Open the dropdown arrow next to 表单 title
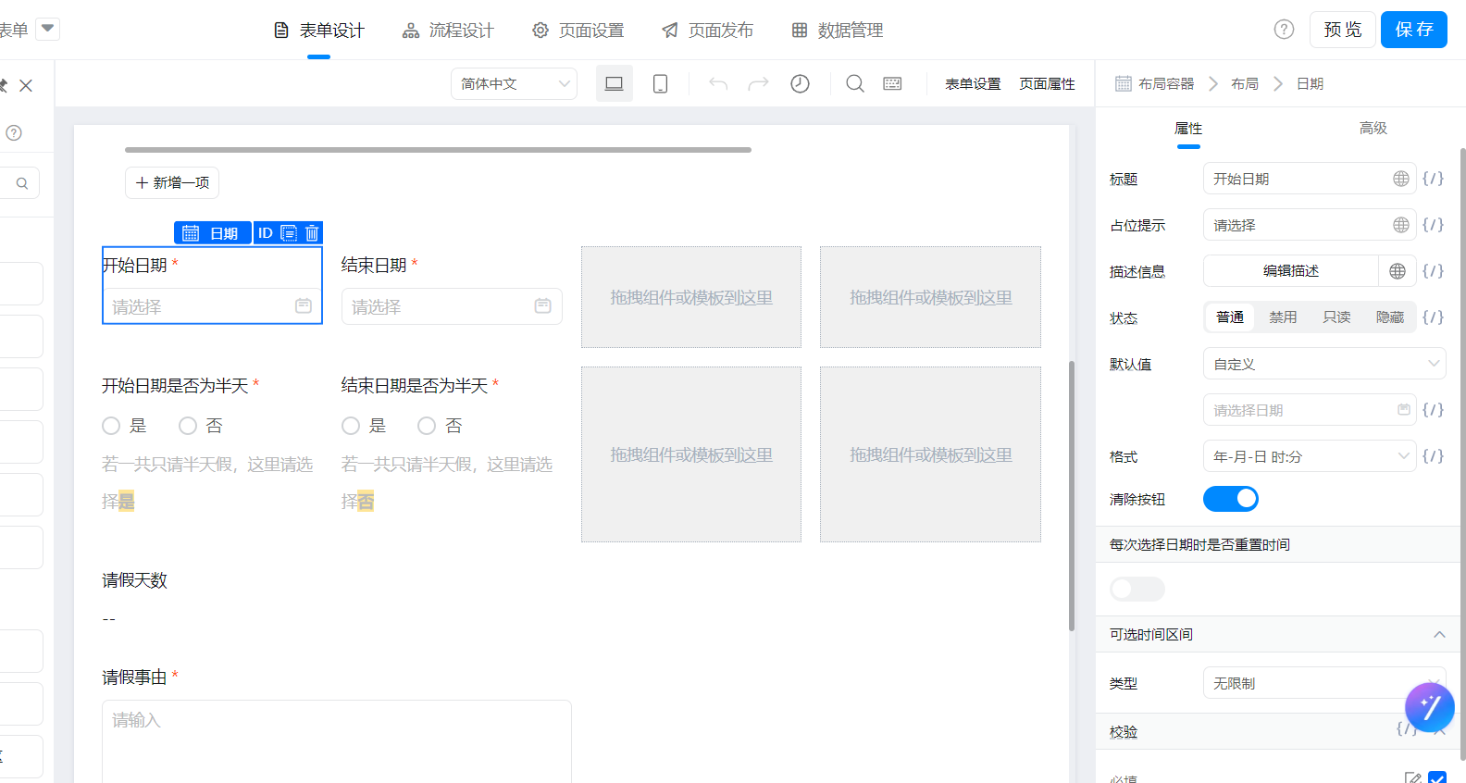Viewport: 1466px width, 783px height. [48, 29]
